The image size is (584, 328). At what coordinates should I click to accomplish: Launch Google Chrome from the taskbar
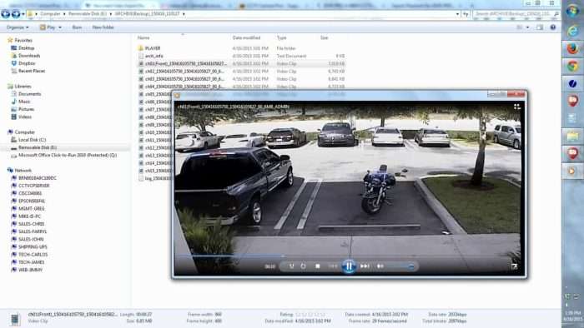(x=572, y=66)
